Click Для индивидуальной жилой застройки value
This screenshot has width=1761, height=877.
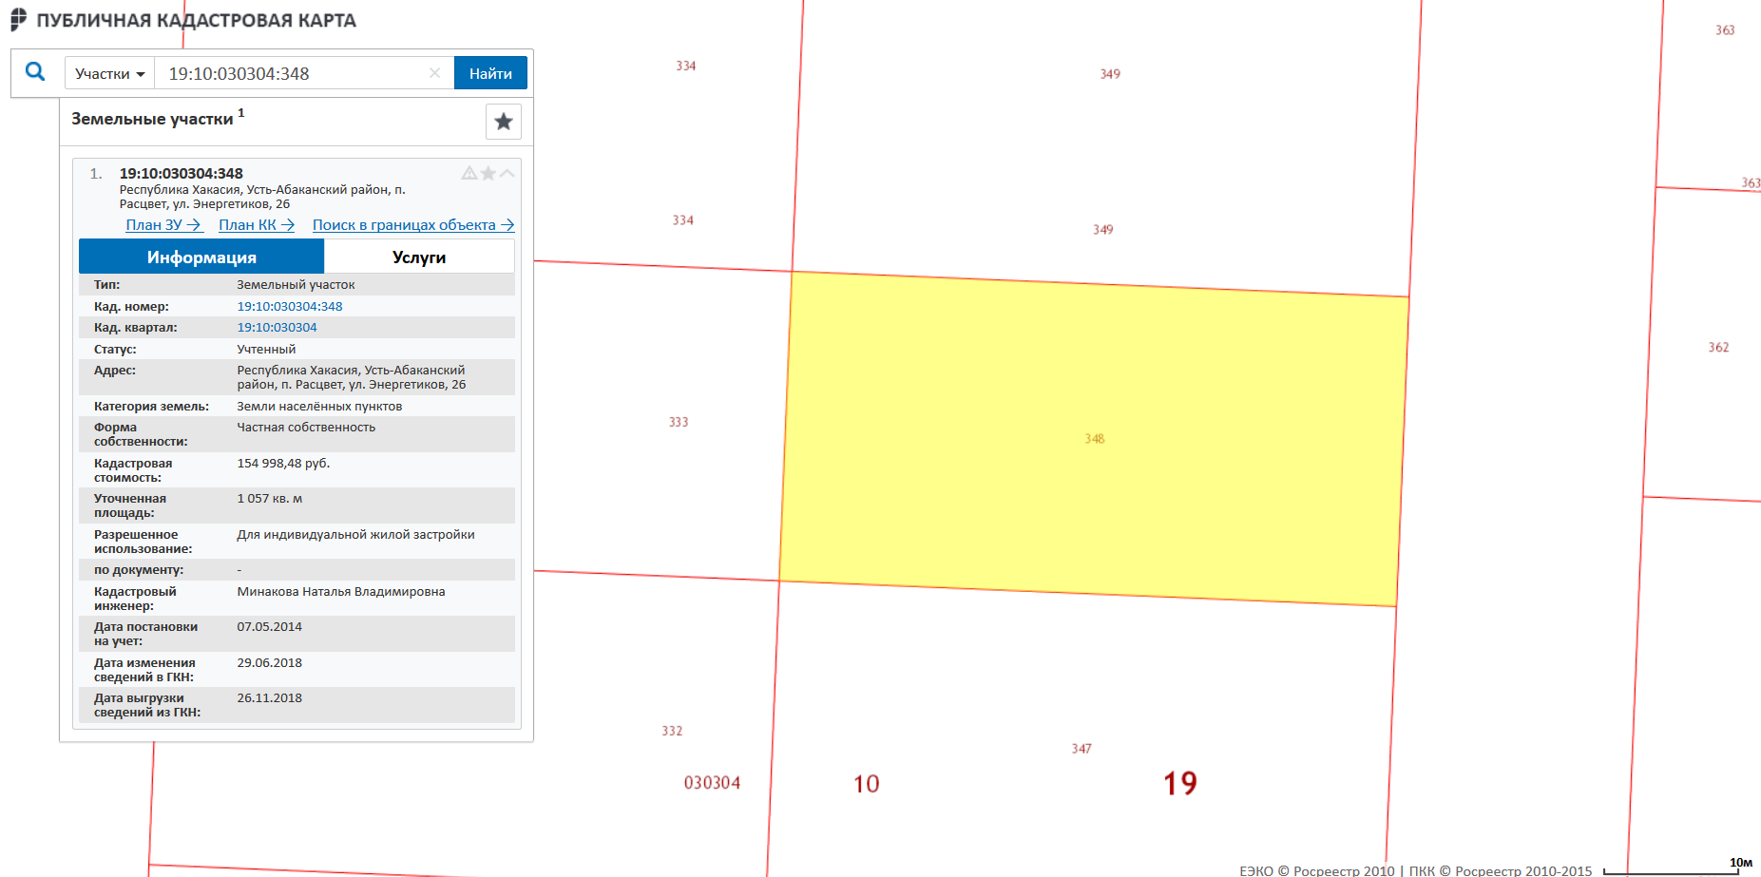[355, 534]
